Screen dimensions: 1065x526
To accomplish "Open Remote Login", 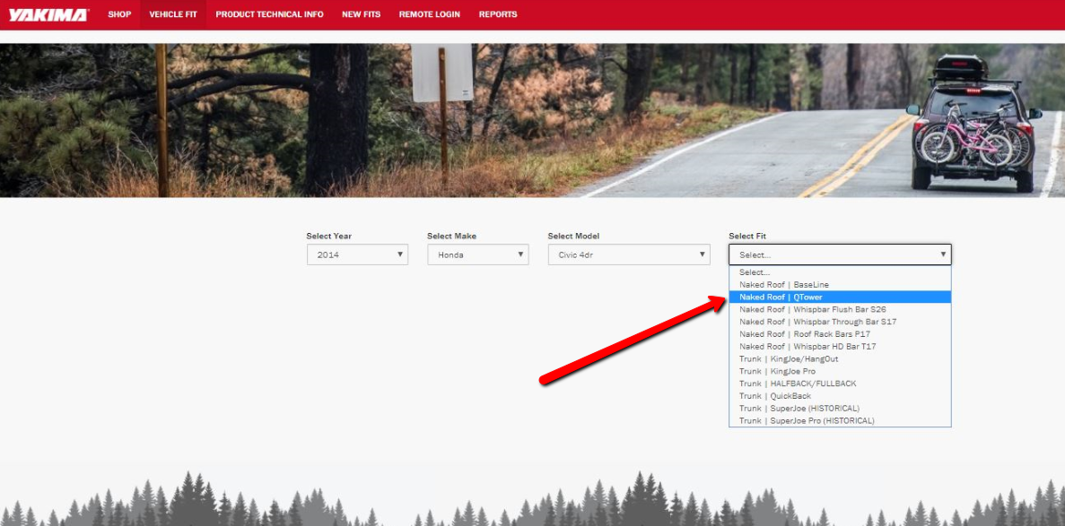I will (x=429, y=14).
